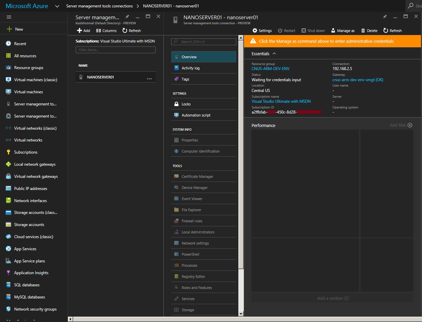Click the Filter items input field

[x=115, y=50]
